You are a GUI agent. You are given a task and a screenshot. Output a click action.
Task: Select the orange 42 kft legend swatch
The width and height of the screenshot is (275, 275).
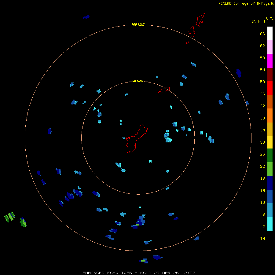[x=270, y=115]
